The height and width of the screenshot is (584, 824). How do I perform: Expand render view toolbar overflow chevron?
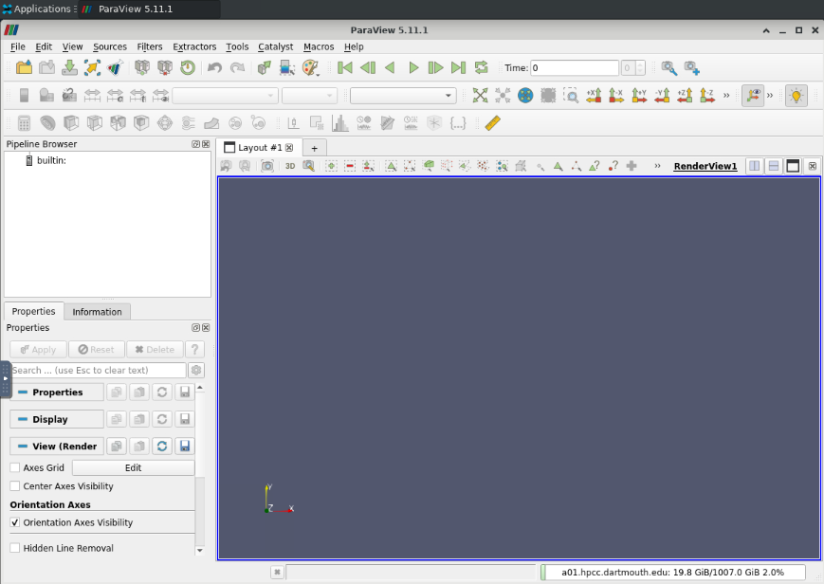pos(657,166)
